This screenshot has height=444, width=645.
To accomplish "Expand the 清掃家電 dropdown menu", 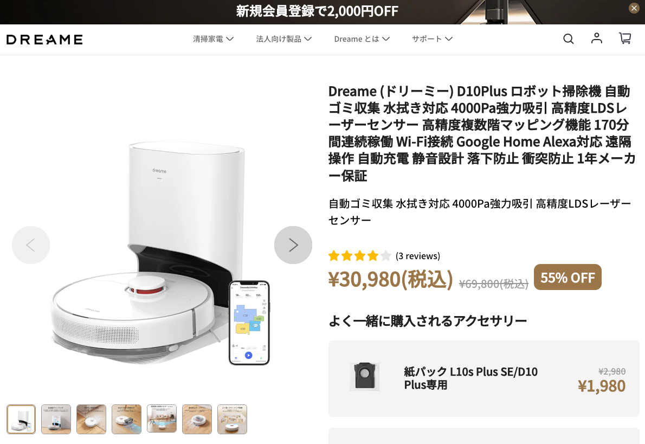I will point(213,38).
